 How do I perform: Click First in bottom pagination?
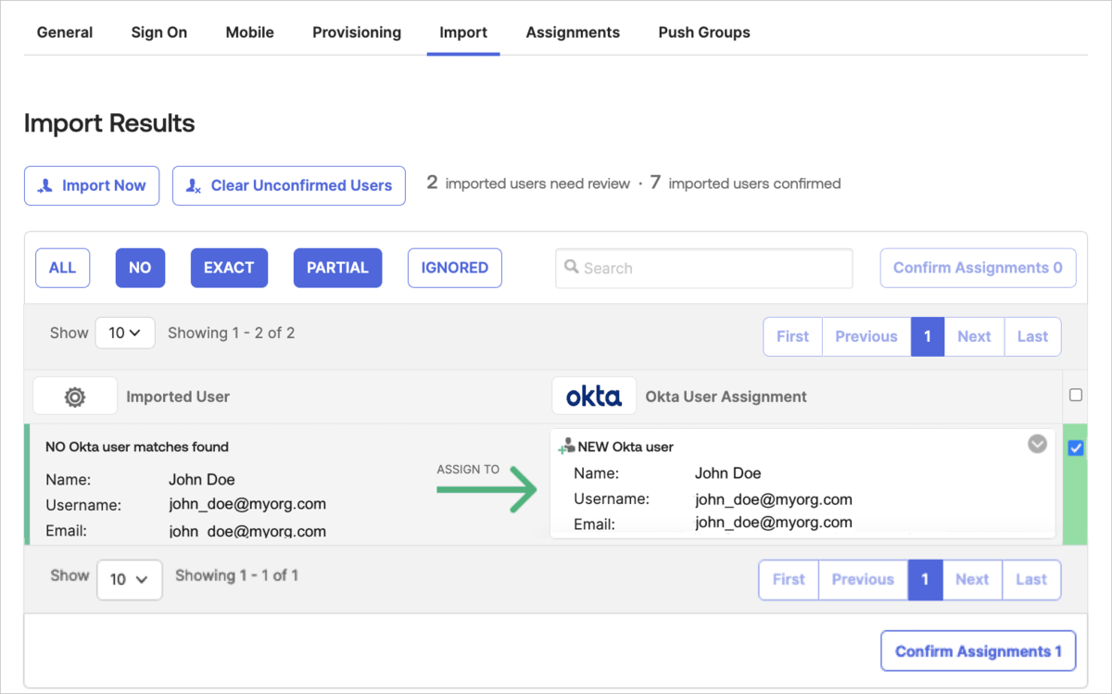click(x=789, y=579)
